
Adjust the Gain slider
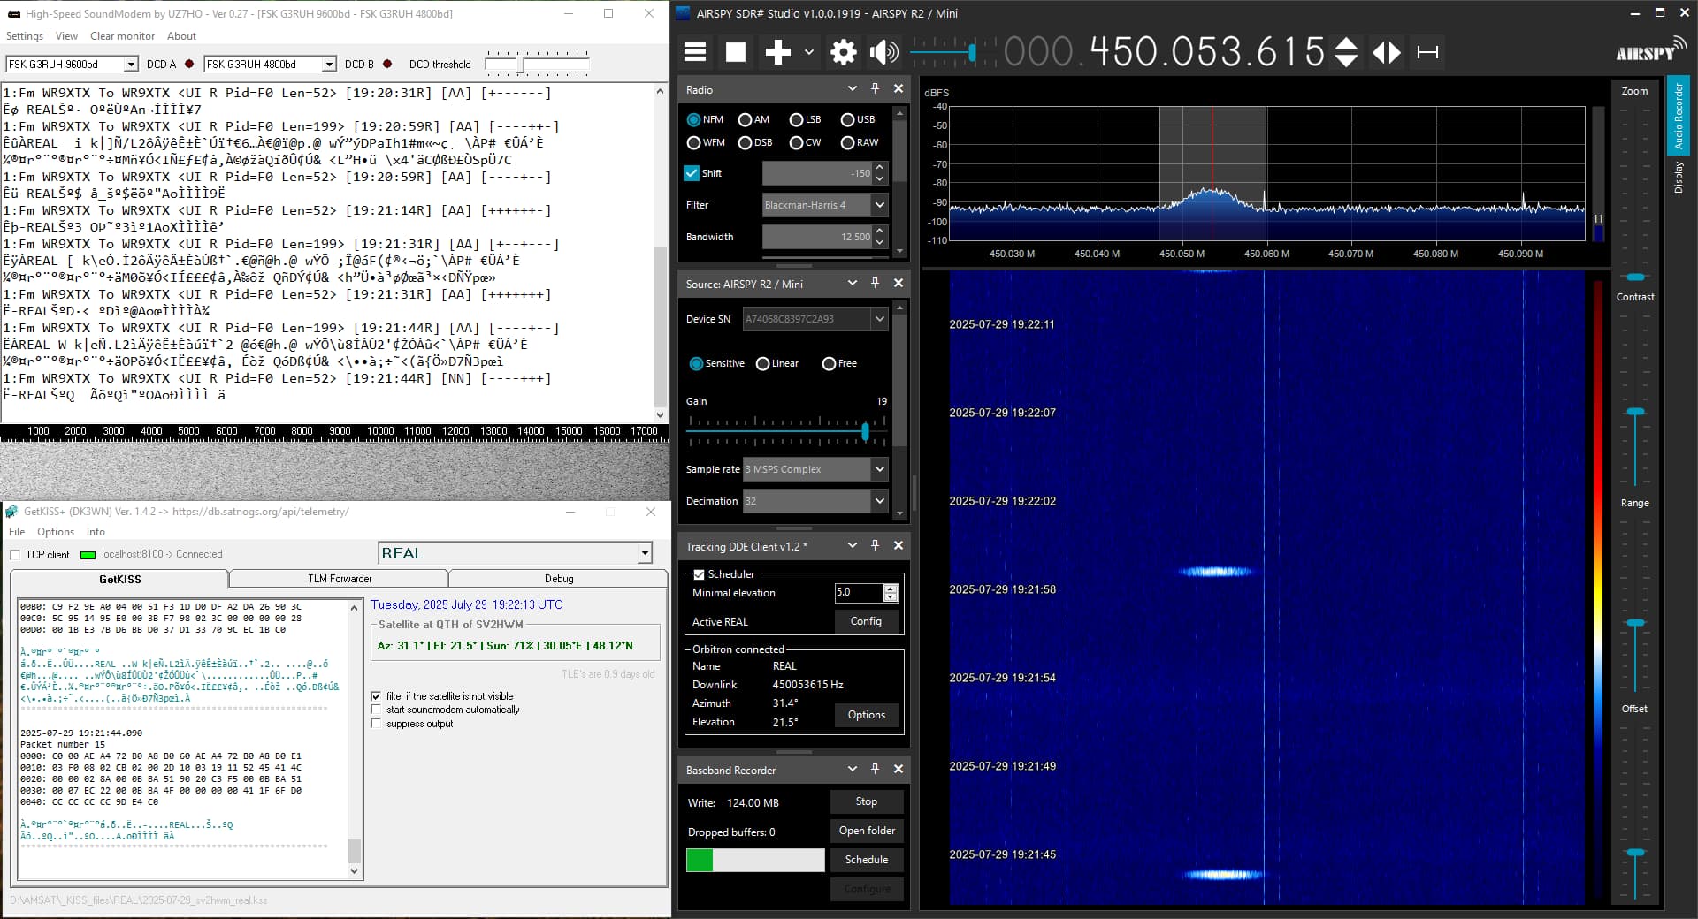[865, 431]
